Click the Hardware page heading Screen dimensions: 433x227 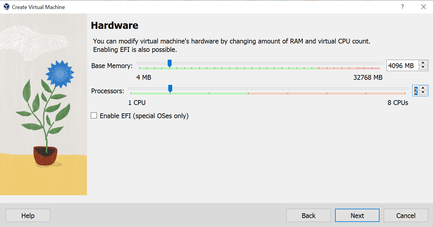tap(114, 25)
